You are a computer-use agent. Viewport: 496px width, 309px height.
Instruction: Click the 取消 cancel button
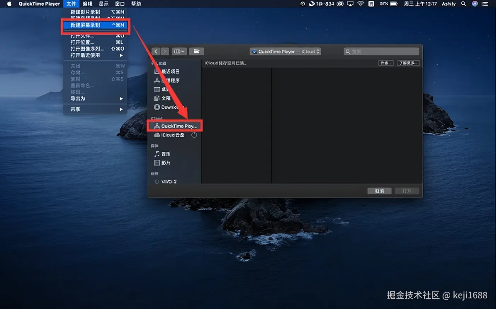(379, 191)
